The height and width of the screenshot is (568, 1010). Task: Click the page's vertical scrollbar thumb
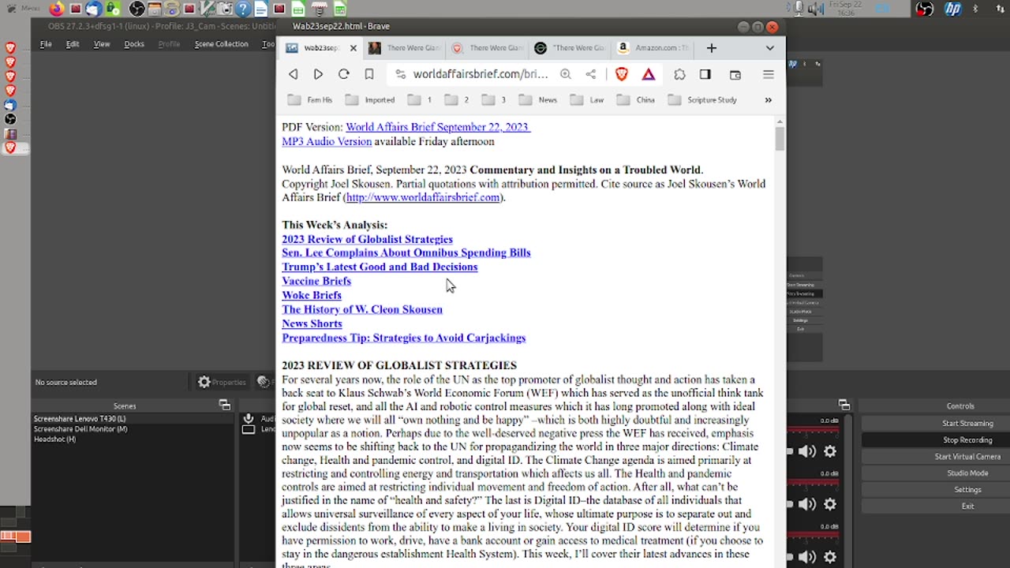click(x=780, y=139)
